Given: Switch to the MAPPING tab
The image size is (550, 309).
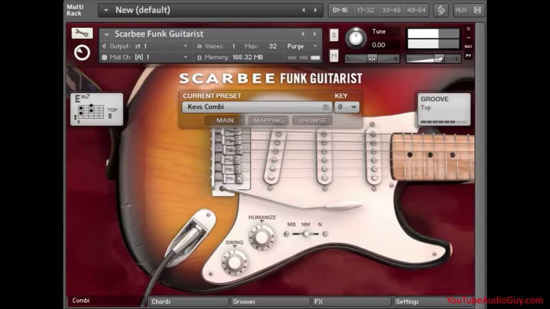Looking at the screenshot, I should [269, 121].
